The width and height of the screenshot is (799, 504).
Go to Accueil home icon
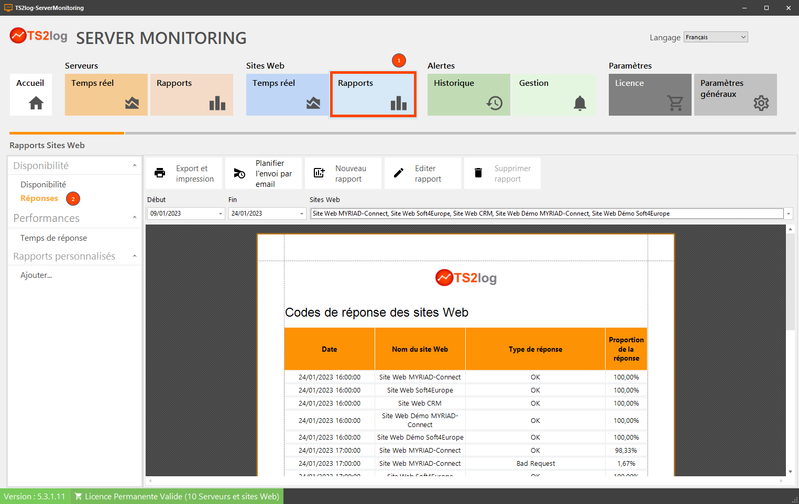(x=36, y=103)
